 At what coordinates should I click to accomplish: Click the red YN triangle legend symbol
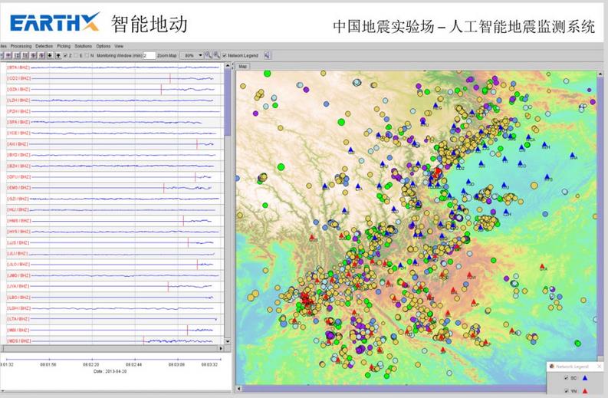click(x=585, y=391)
